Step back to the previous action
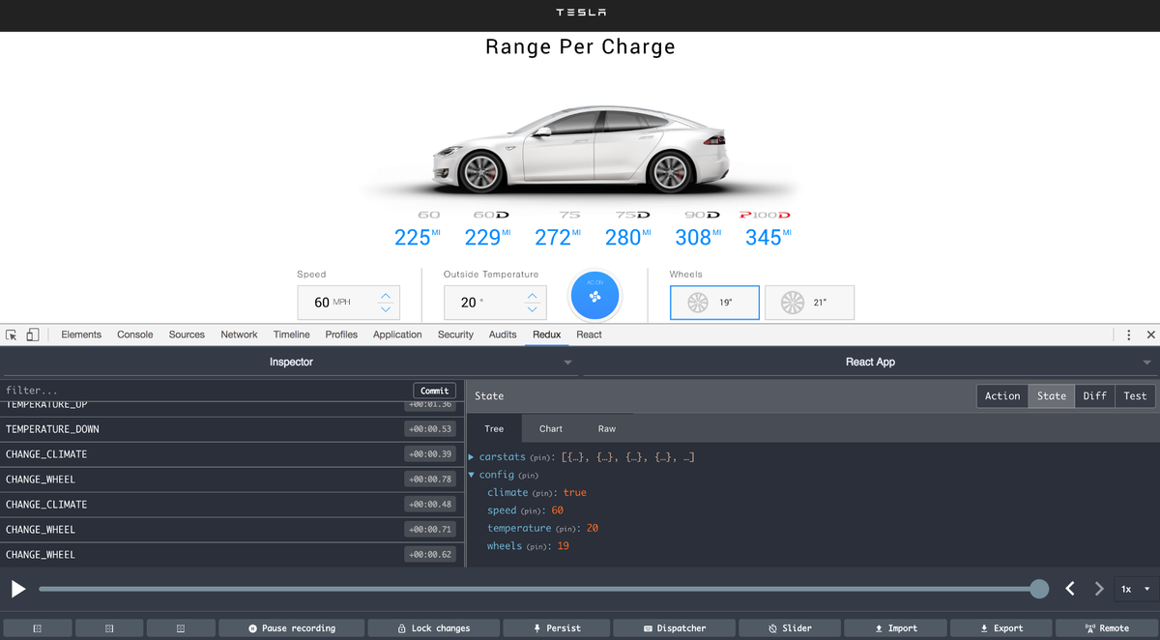This screenshot has width=1160, height=640. (x=1070, y=589)
